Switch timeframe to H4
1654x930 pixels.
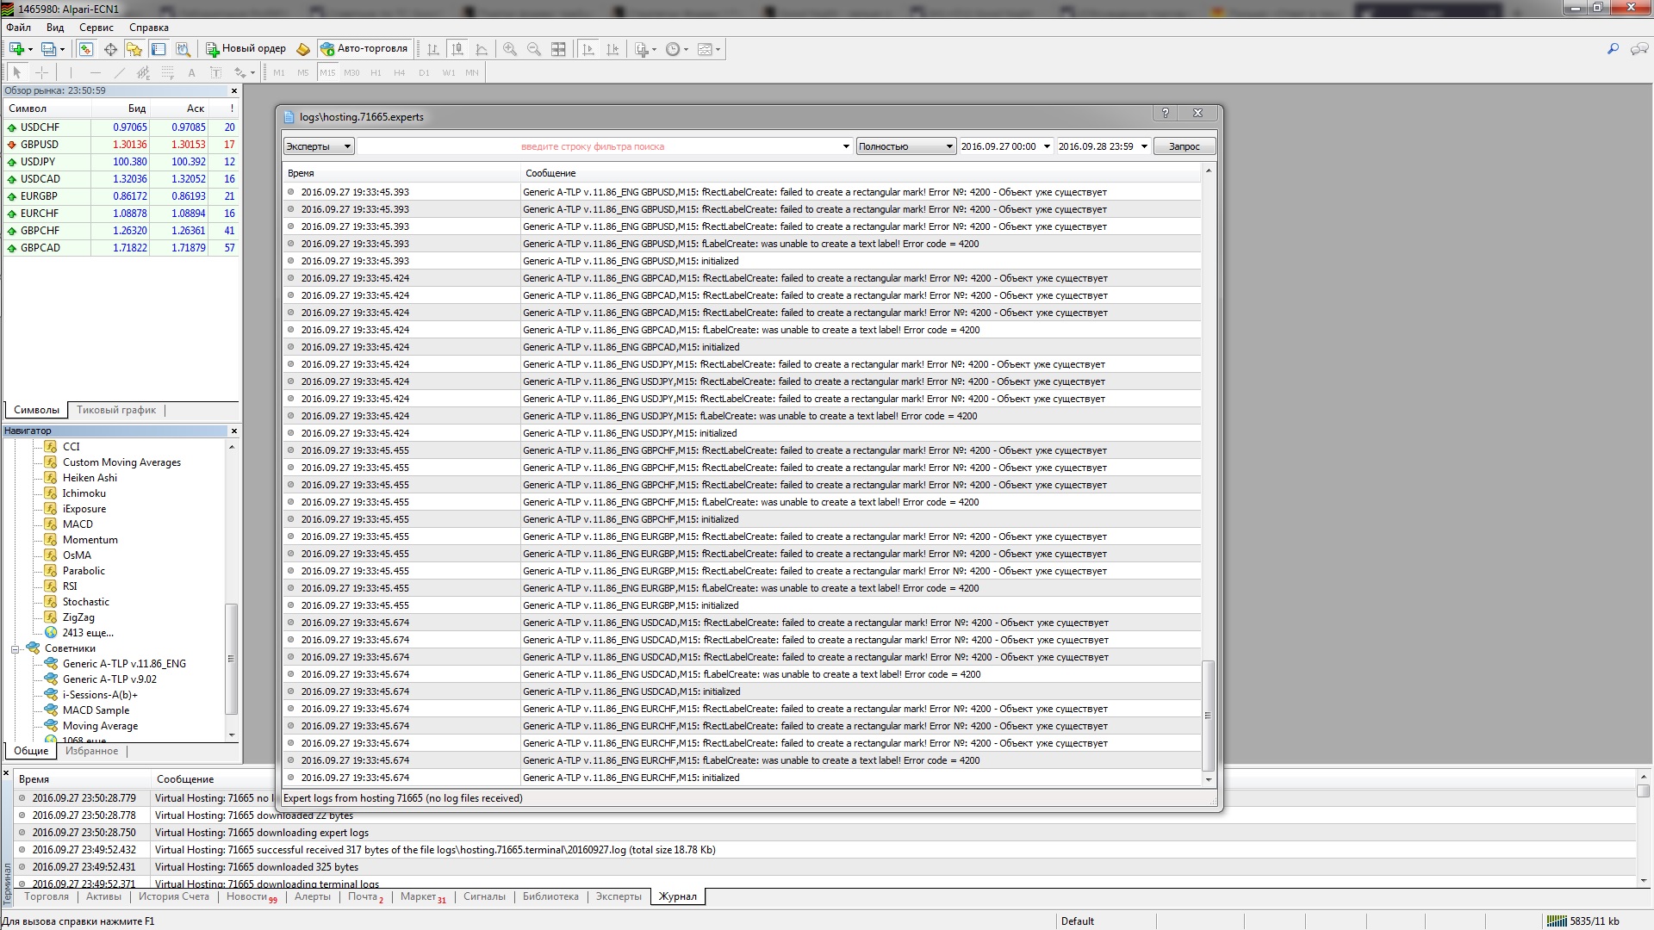[x=399, y=72]
